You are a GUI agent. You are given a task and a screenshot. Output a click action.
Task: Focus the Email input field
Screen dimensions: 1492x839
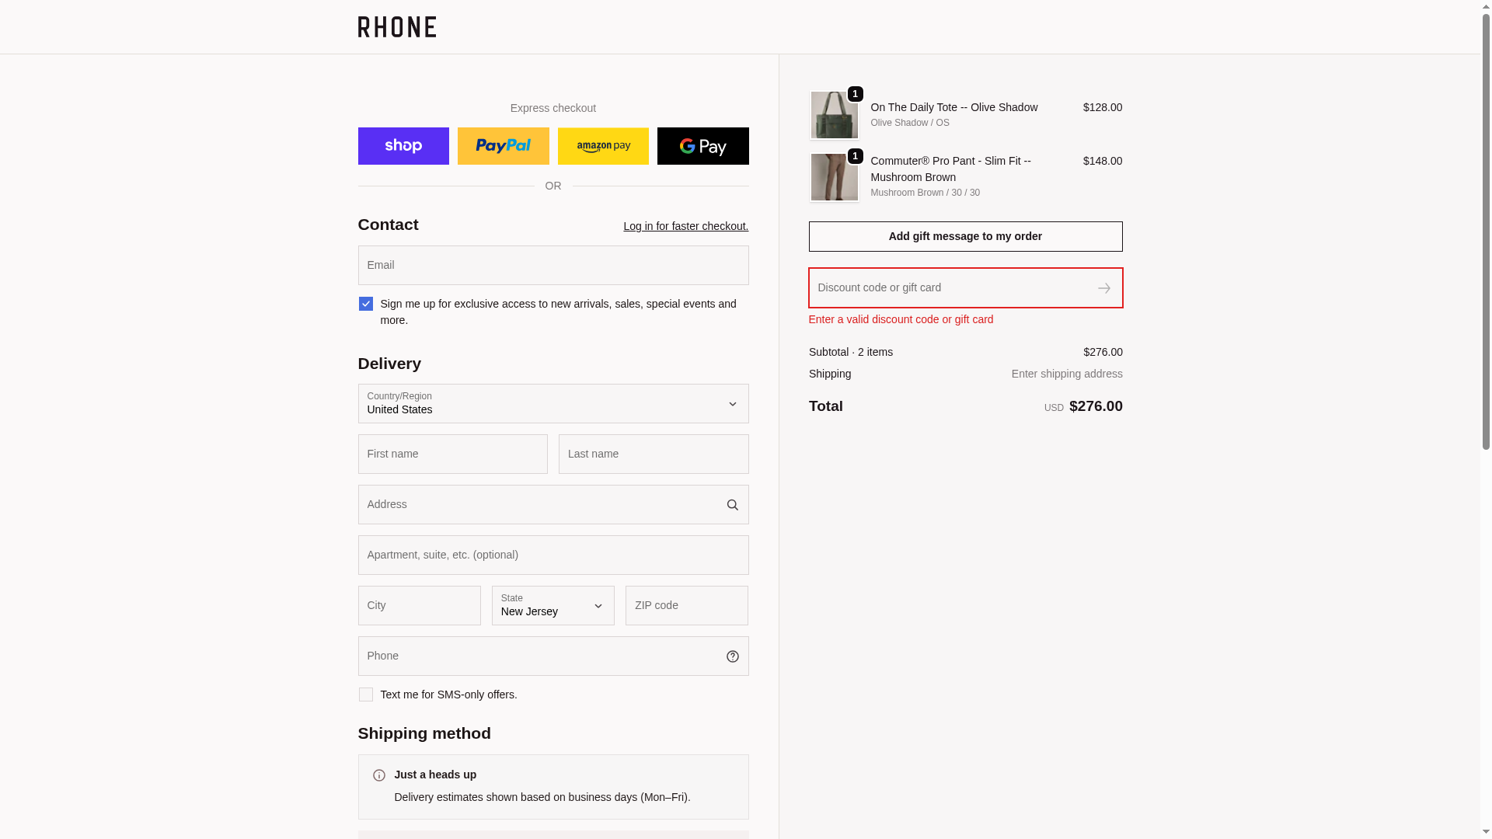point(553,266)
